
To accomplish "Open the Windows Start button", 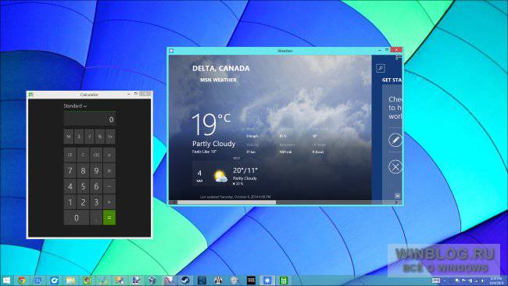I will 6,281.
